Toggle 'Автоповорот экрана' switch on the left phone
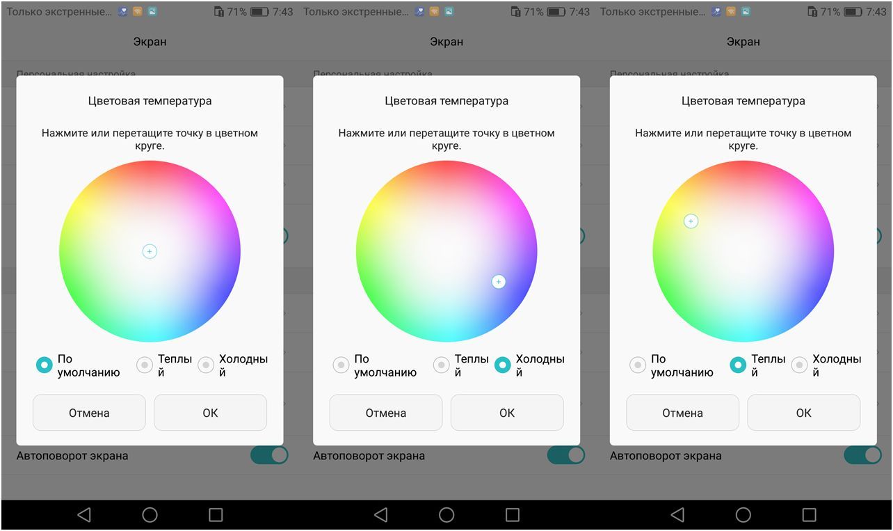Screen dimensions: 893x531 [269, 456]
